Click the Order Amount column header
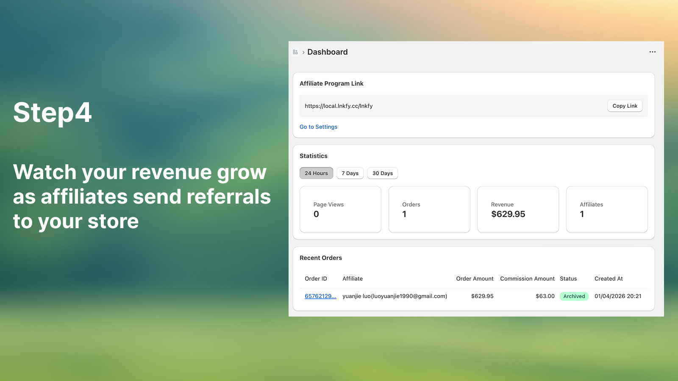 (475, 279)
